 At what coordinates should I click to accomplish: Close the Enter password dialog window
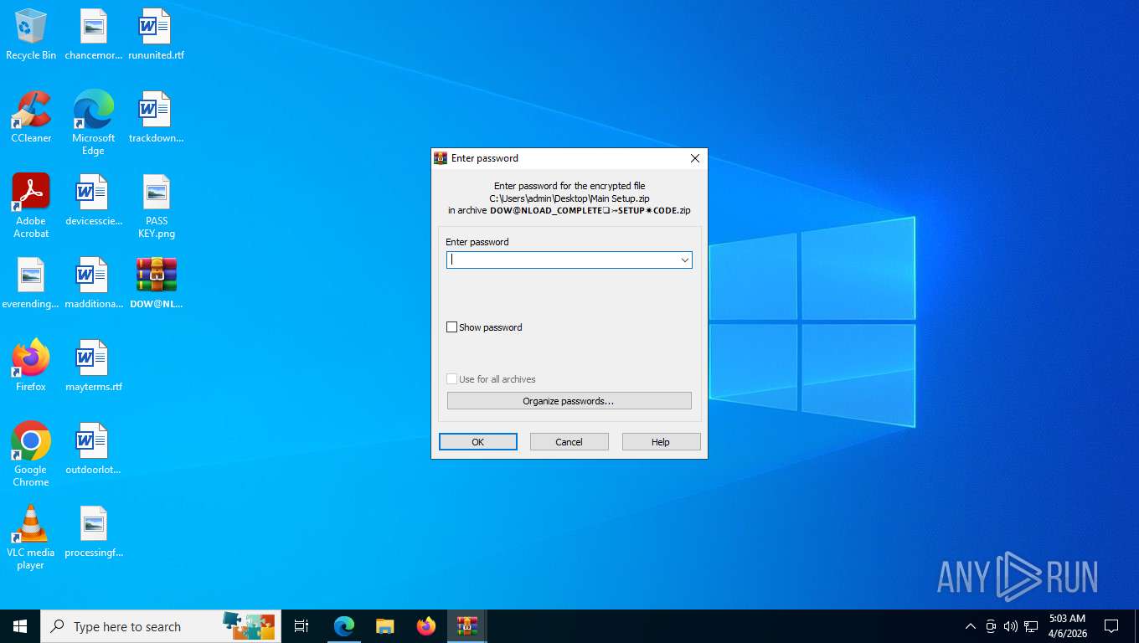click(x=694, y=158)
